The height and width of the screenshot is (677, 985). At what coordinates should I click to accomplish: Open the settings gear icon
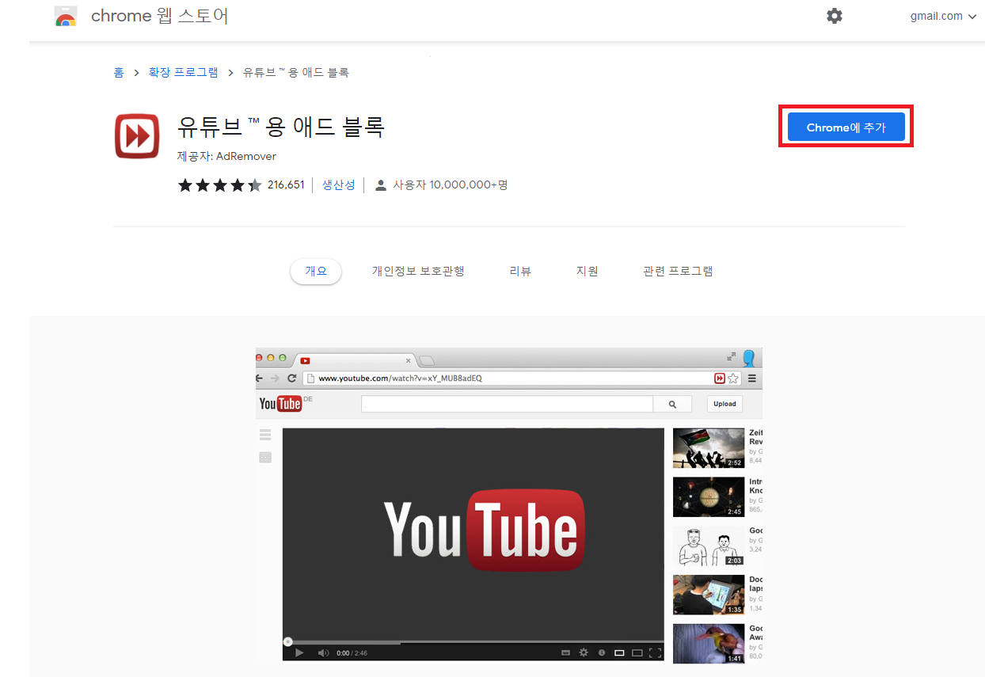[x=835, y=16]
